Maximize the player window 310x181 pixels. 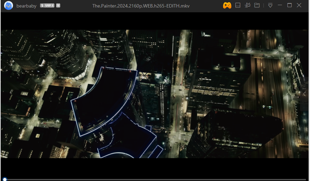coord(289,5)
